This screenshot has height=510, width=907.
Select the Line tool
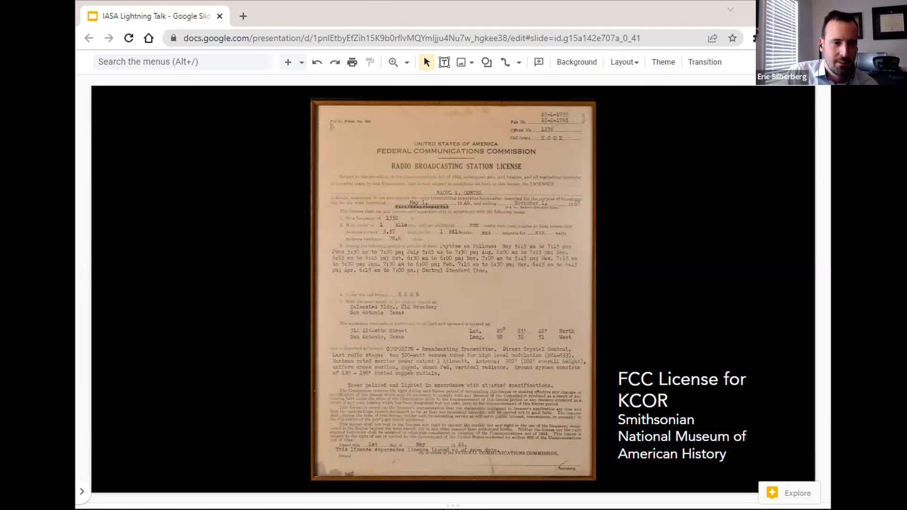pyautogui.click(x=505, y=62)
